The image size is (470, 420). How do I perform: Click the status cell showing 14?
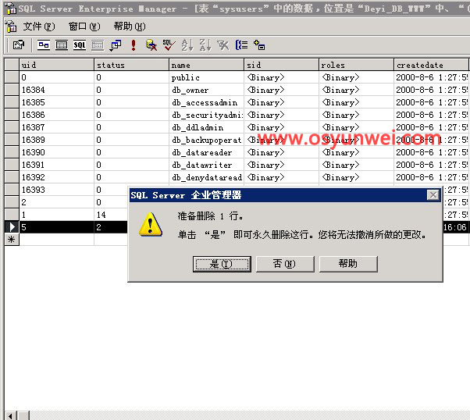pos(111,215)
